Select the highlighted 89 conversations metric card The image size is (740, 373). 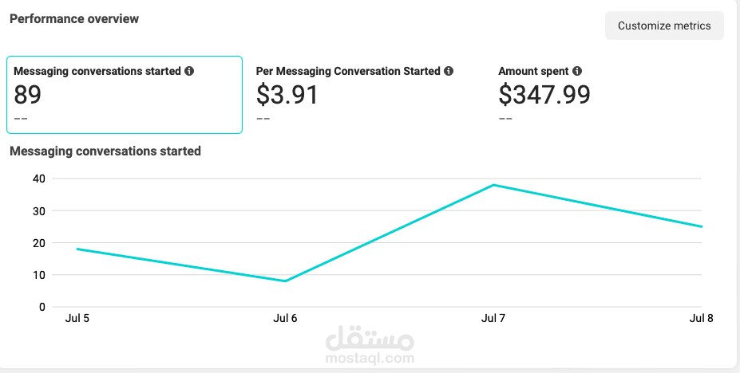[x=124, y=95]
